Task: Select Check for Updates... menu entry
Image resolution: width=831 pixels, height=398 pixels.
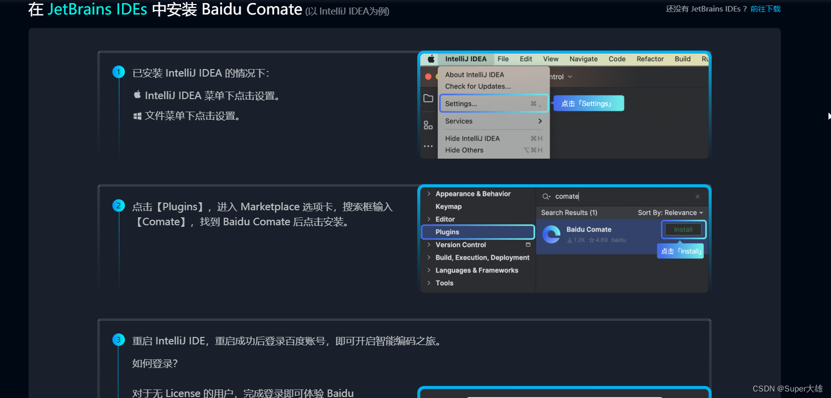Action: pos(478,86)
